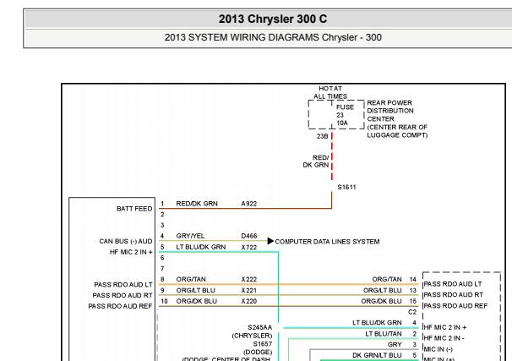Click the 'A922' circuit code
Image resolution: width=512 pixels, height=361 pixels.
click(x=248, y=204)
